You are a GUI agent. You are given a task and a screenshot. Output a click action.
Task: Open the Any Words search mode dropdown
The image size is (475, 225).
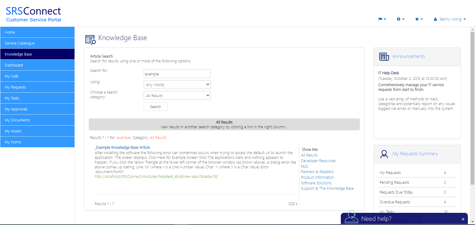point(177,85)
